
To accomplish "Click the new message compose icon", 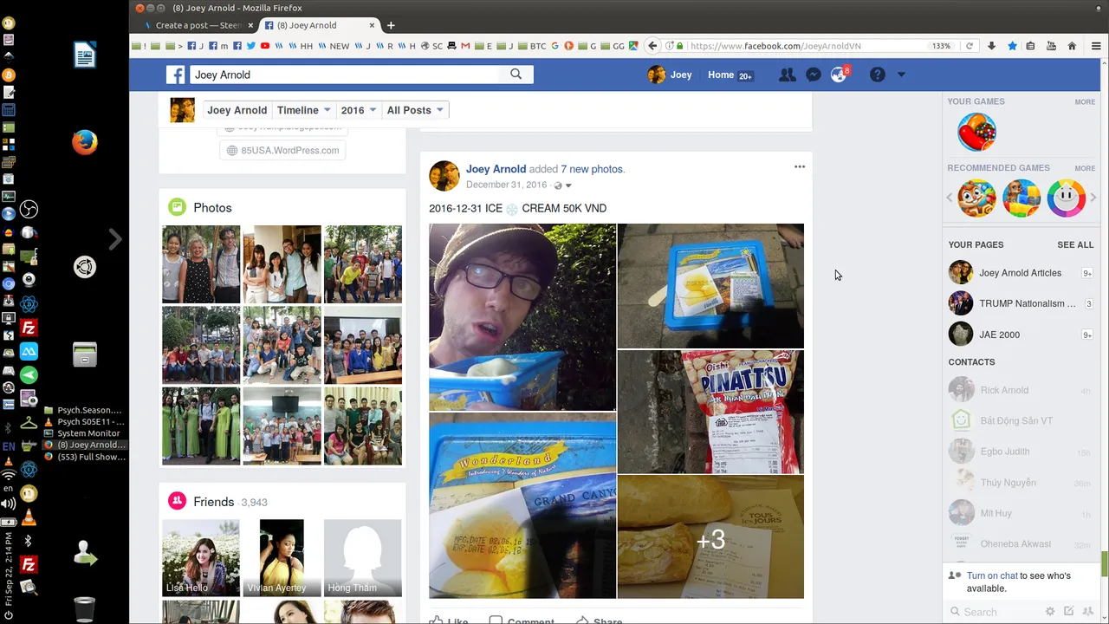I will (1069, 612).
